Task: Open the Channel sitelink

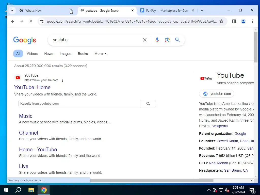Action: coord(28,133)
